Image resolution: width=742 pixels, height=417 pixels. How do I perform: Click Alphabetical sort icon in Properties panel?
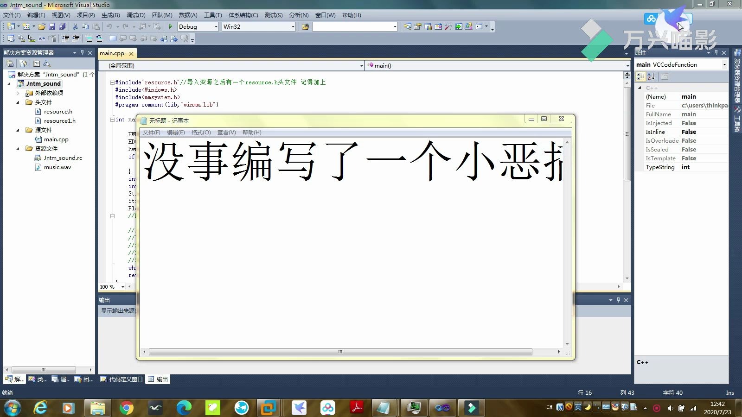point(651,76)
